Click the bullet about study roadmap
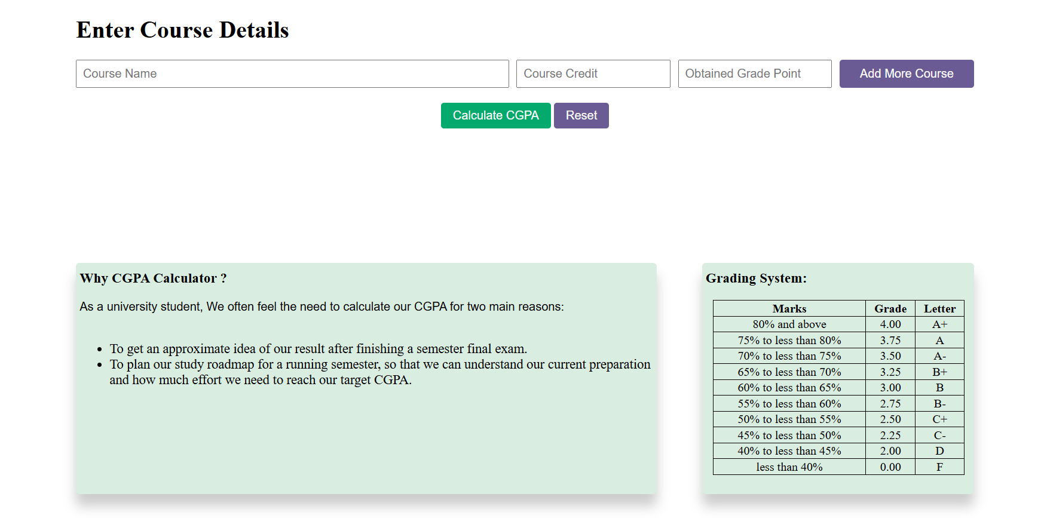The height and width of the screenshot is (518, 1041). (x=380, y=372)
